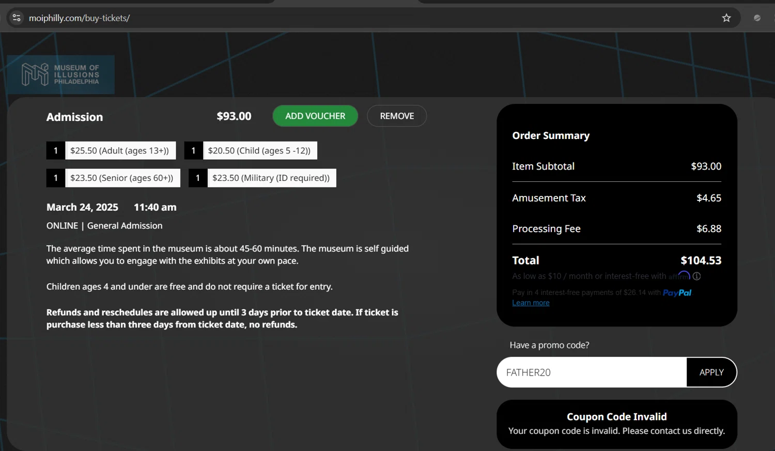Click the quantity box for Military ticket
Image resolution: width=775 pixels, height=451 pixels.
(x=198, y=178)
